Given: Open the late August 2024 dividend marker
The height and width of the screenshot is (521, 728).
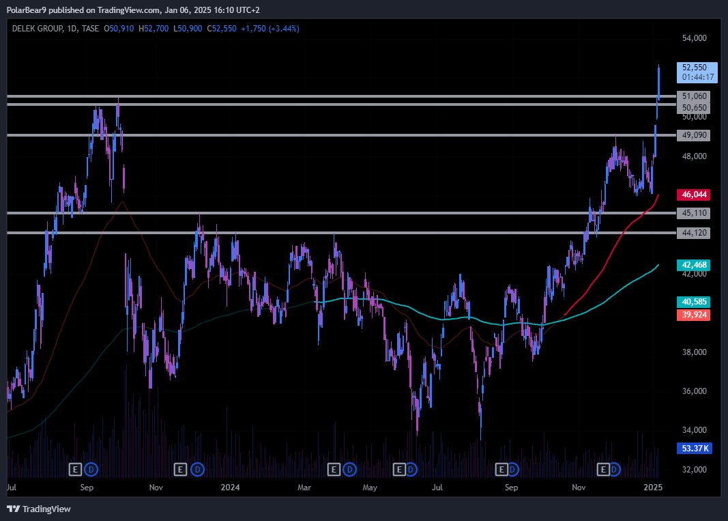Looking at the screenshot, I should [514, 469].
